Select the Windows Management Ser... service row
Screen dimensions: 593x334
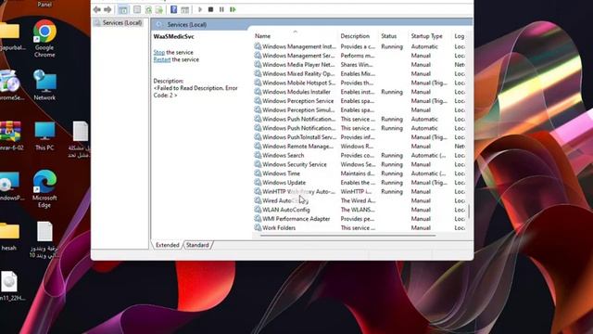pos(359,56)
